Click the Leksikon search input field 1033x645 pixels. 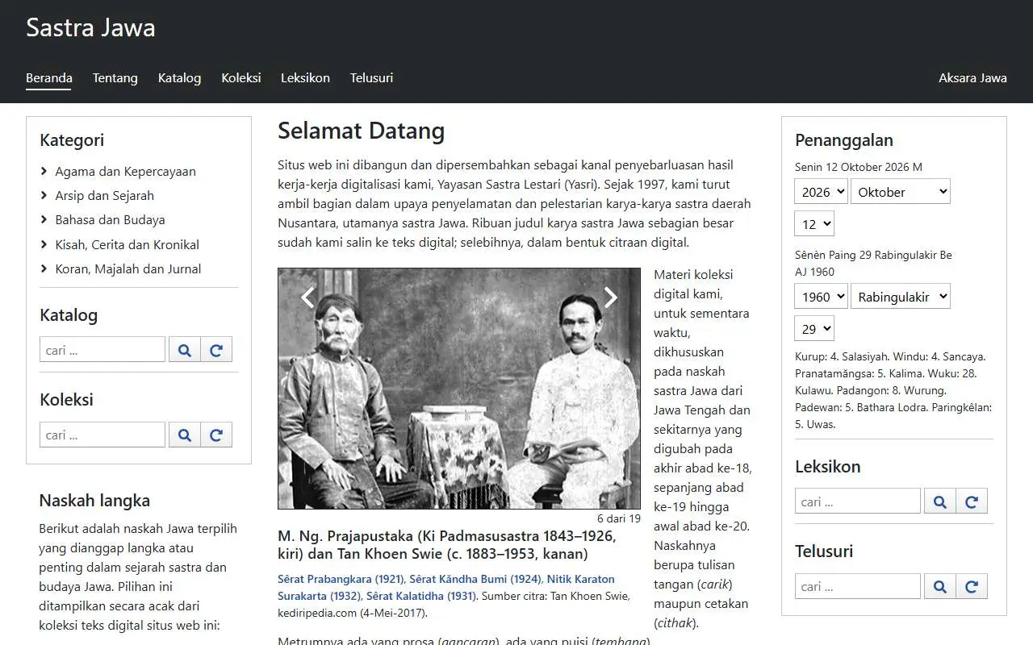858,501
